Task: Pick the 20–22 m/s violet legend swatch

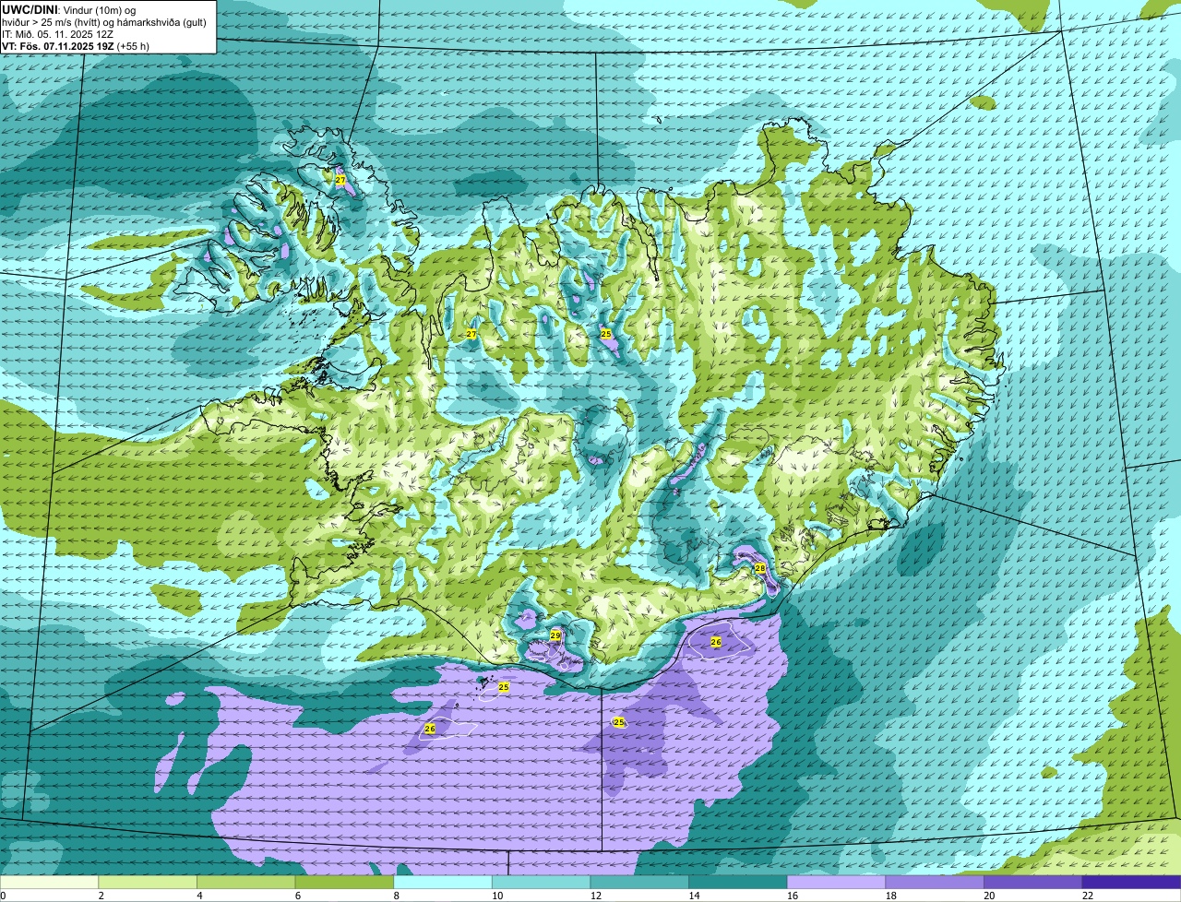Action: click(1033, 883)
